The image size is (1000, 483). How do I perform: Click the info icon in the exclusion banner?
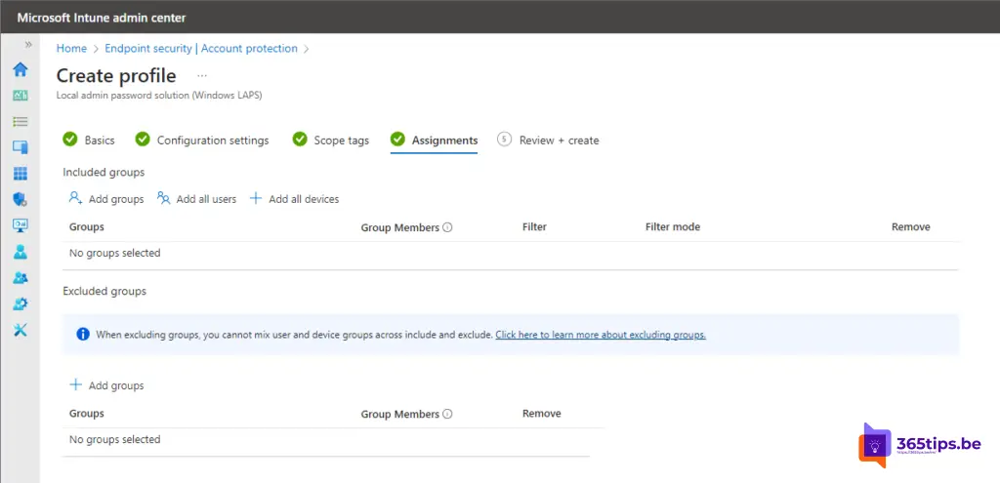point(83,335)
